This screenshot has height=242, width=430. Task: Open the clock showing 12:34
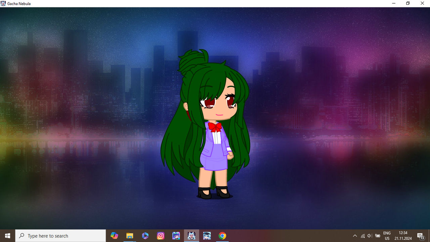(x=403, y=236)
